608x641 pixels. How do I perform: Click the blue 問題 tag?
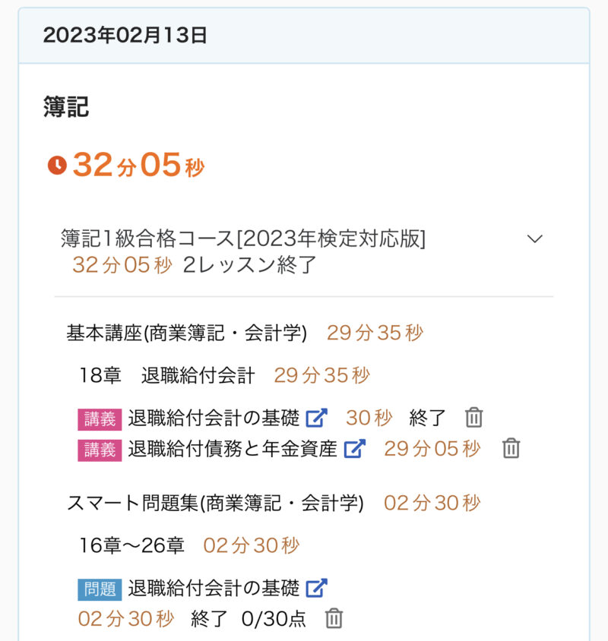pyautogui.click(x=100, y=589)
